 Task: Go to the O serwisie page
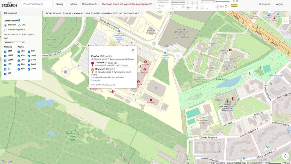(x=264, y=4)
